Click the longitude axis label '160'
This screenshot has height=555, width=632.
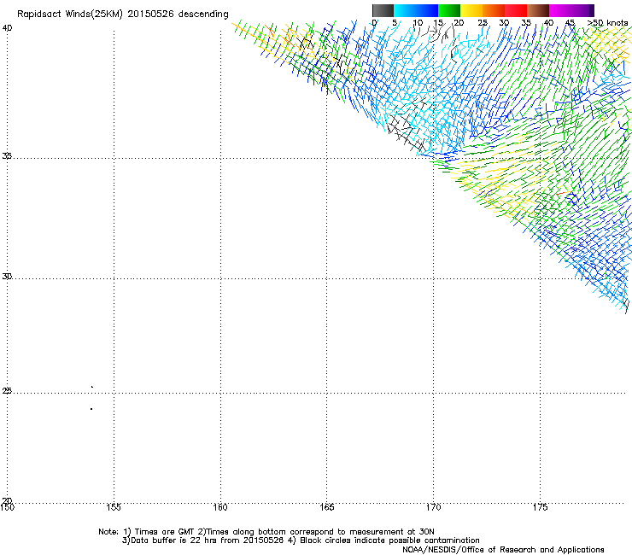coord(220,507)
